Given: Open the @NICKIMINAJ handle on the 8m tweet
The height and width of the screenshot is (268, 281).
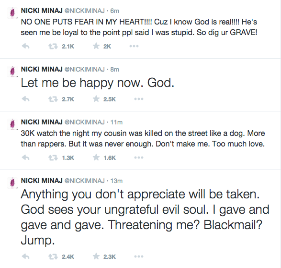Looking at the screenshot, I should click(x=84, y=69).
